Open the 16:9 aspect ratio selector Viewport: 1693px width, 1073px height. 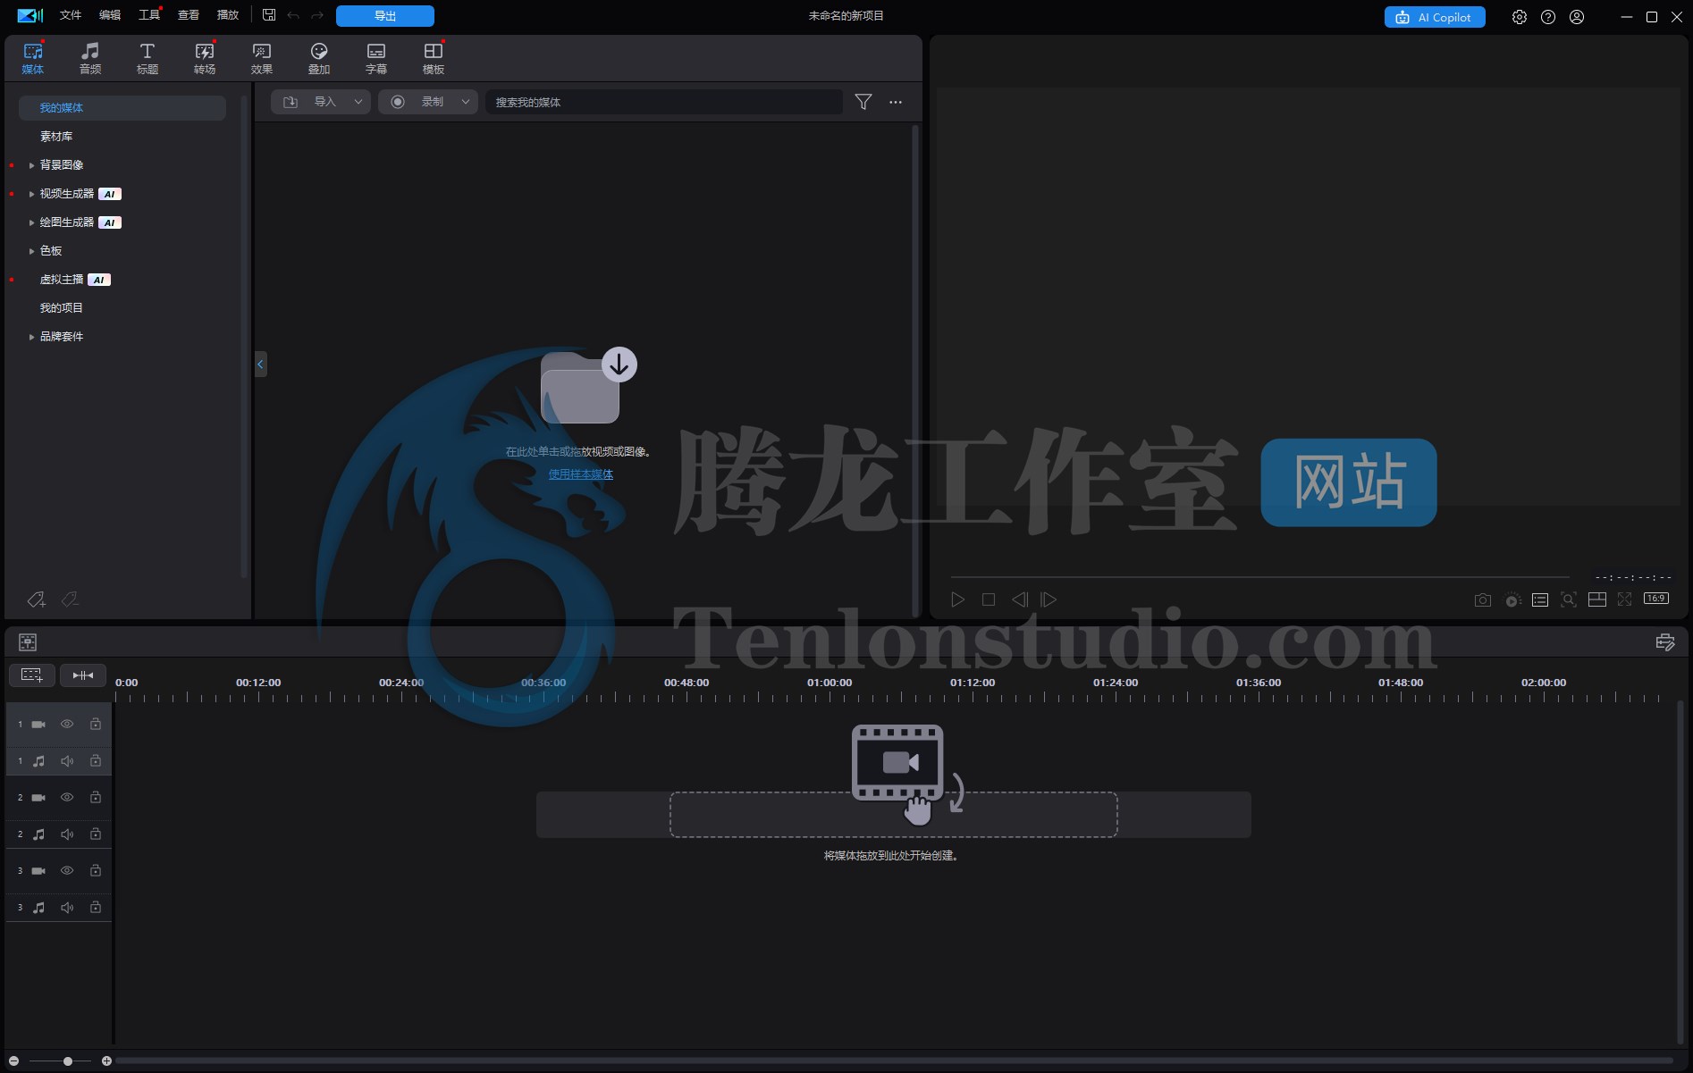(1656, 599)
